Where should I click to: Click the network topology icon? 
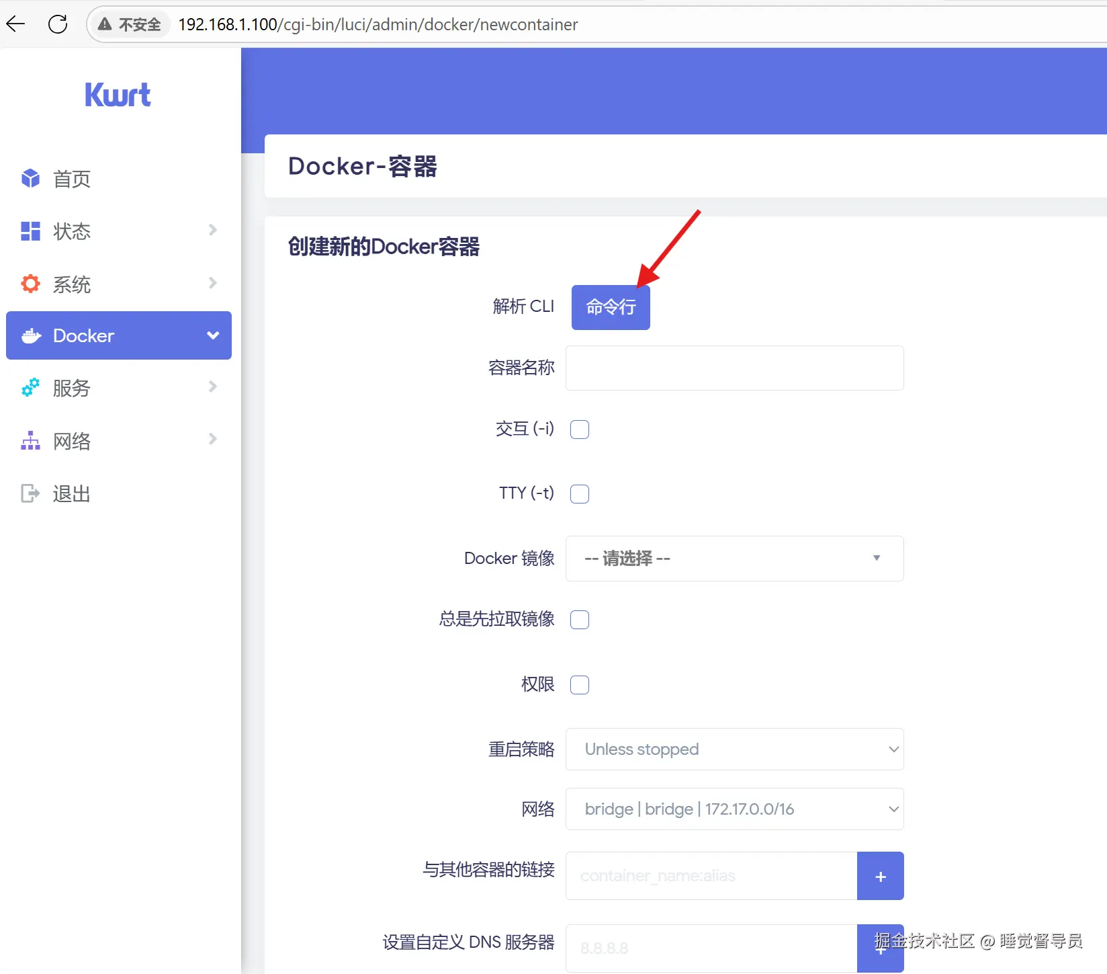[30, 440]
